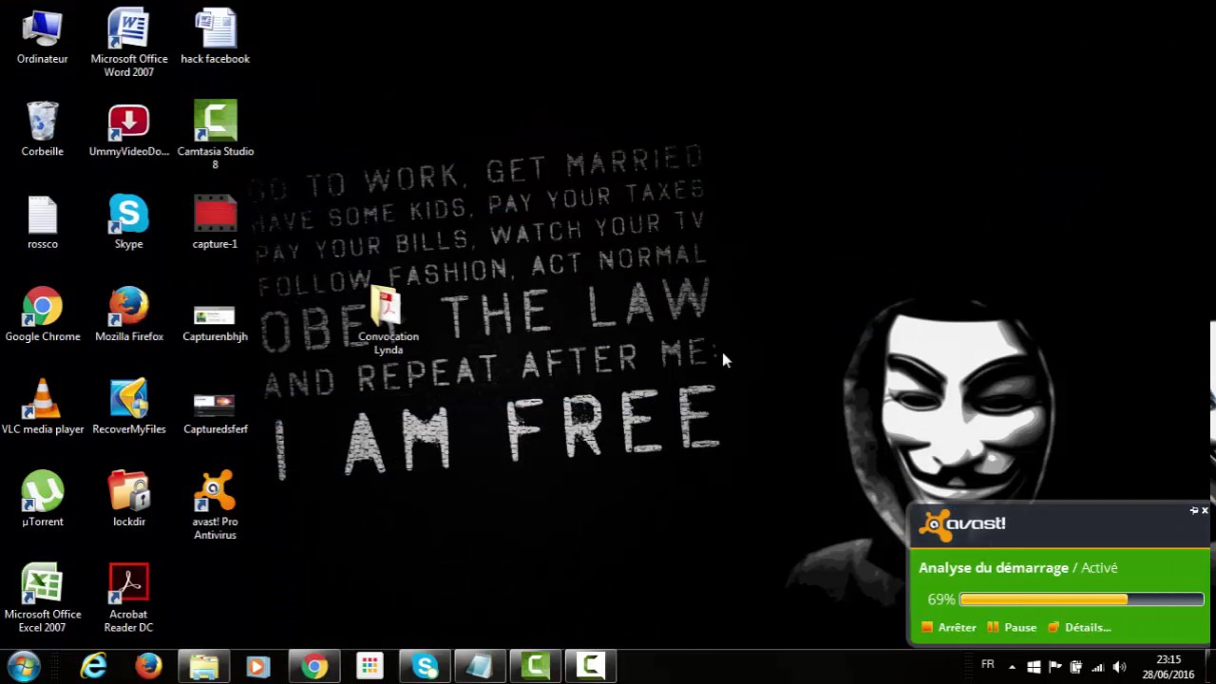This screenshot has height=684, width=1216.
Task: Select the Mozilla Firefox desktop shortcut
Action: pos(129,314)
